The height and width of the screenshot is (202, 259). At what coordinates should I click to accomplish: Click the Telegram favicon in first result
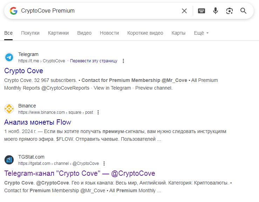point(9,57)
